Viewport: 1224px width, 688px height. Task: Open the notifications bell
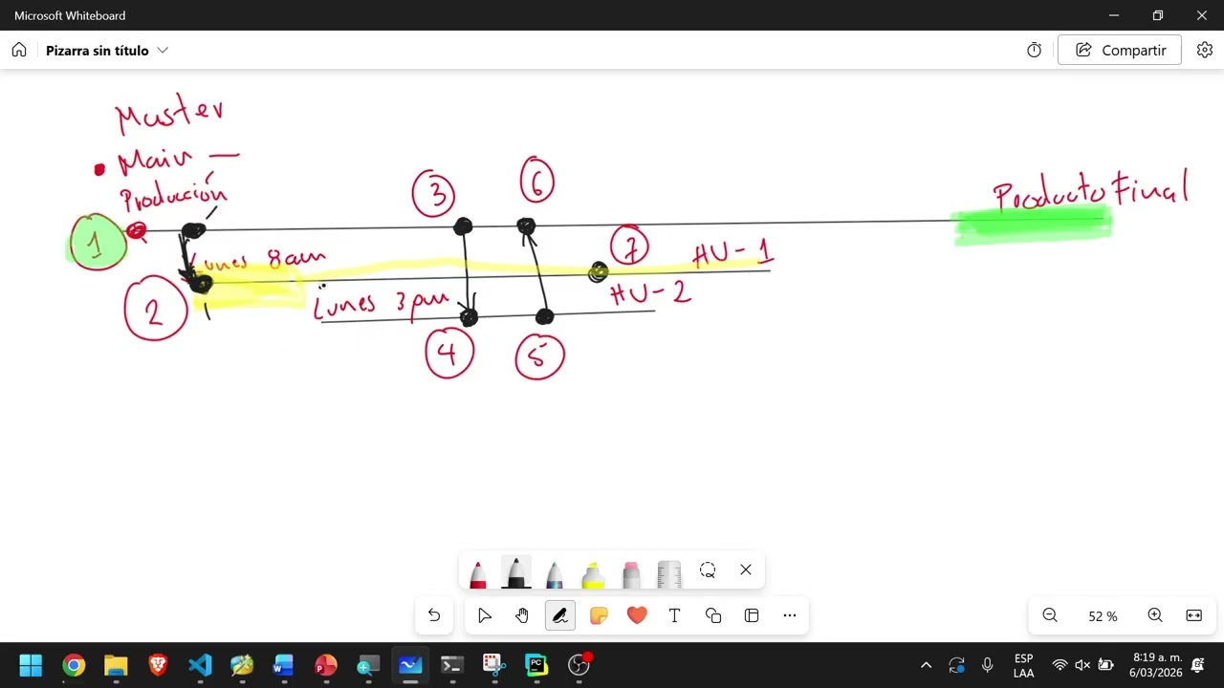1198,665
